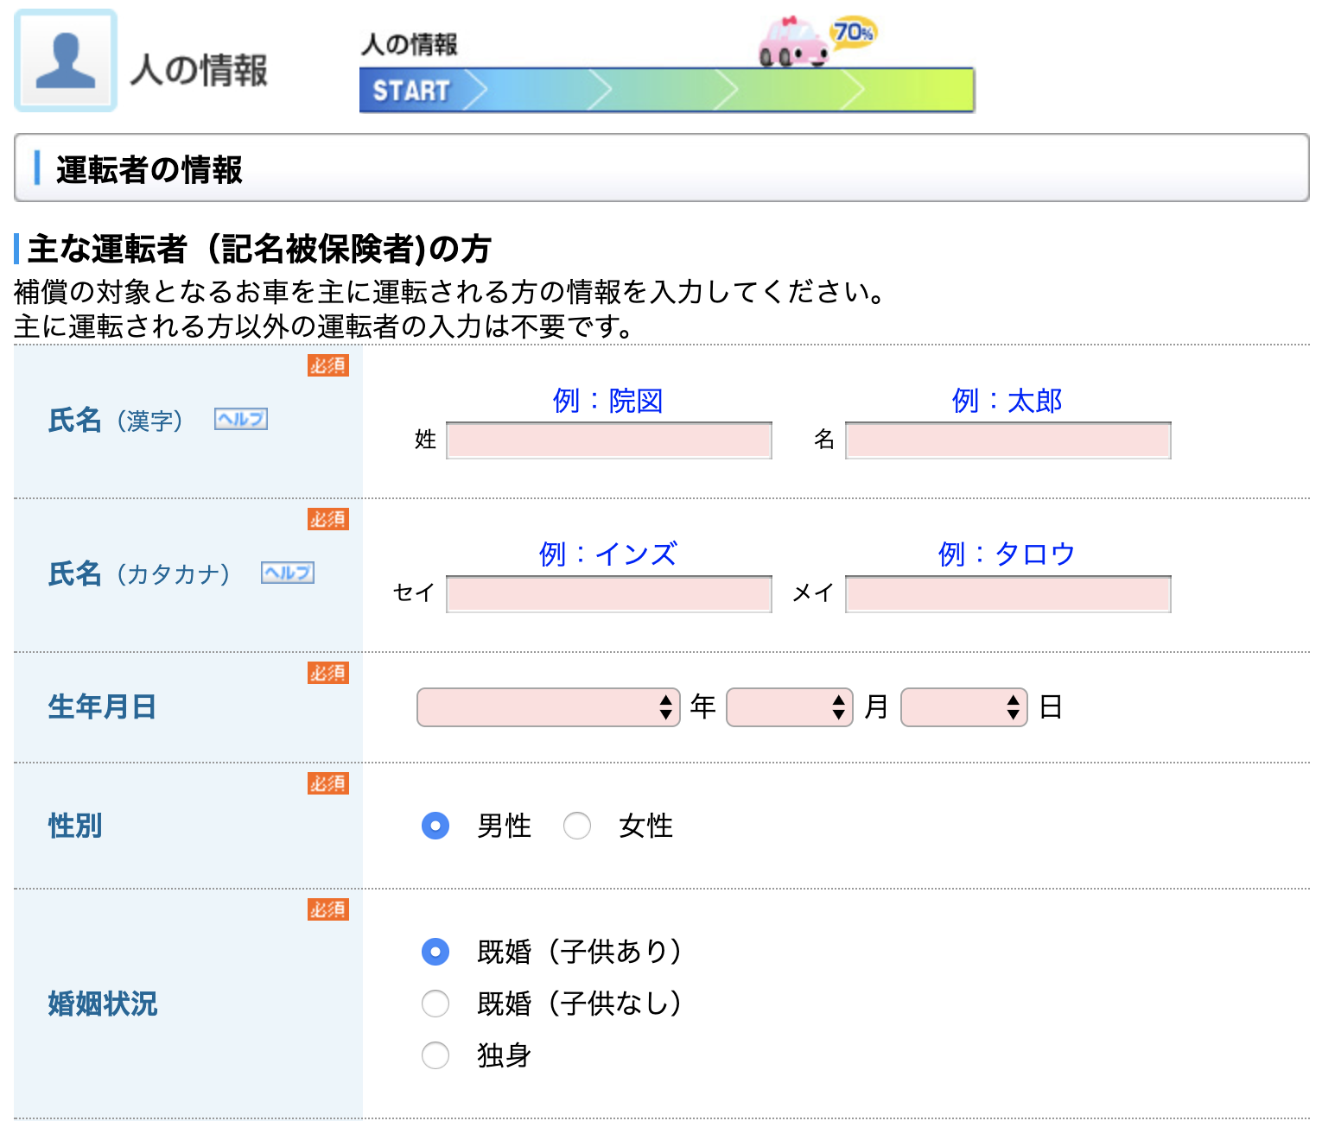
Task: Open the 例：院図 example link
Action: point(607,399)
